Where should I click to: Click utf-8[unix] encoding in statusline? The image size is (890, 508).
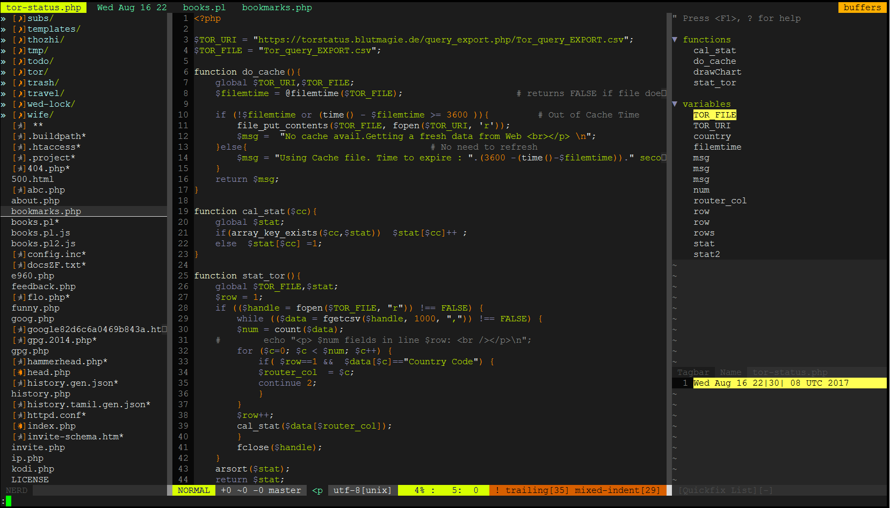363,490
